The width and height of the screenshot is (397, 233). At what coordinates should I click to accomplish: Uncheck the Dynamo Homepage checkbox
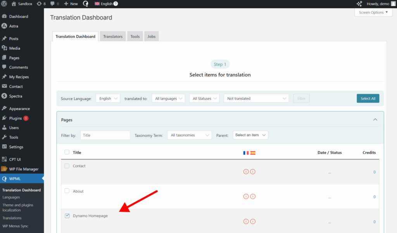(67, 215)
